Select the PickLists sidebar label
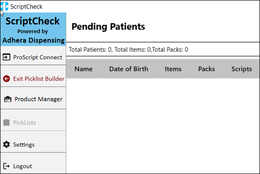Screen dimensions: 260x174 tap(24, 123)
